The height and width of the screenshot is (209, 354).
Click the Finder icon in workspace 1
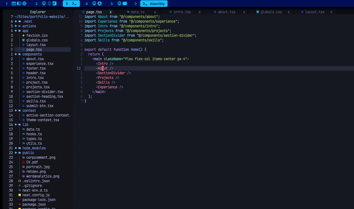tap(19, 4)
